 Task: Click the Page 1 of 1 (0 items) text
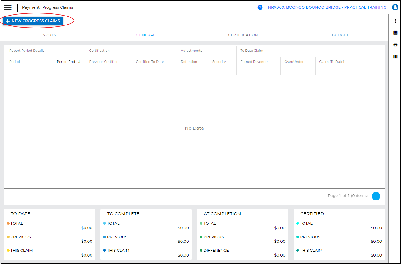[348, 196]
